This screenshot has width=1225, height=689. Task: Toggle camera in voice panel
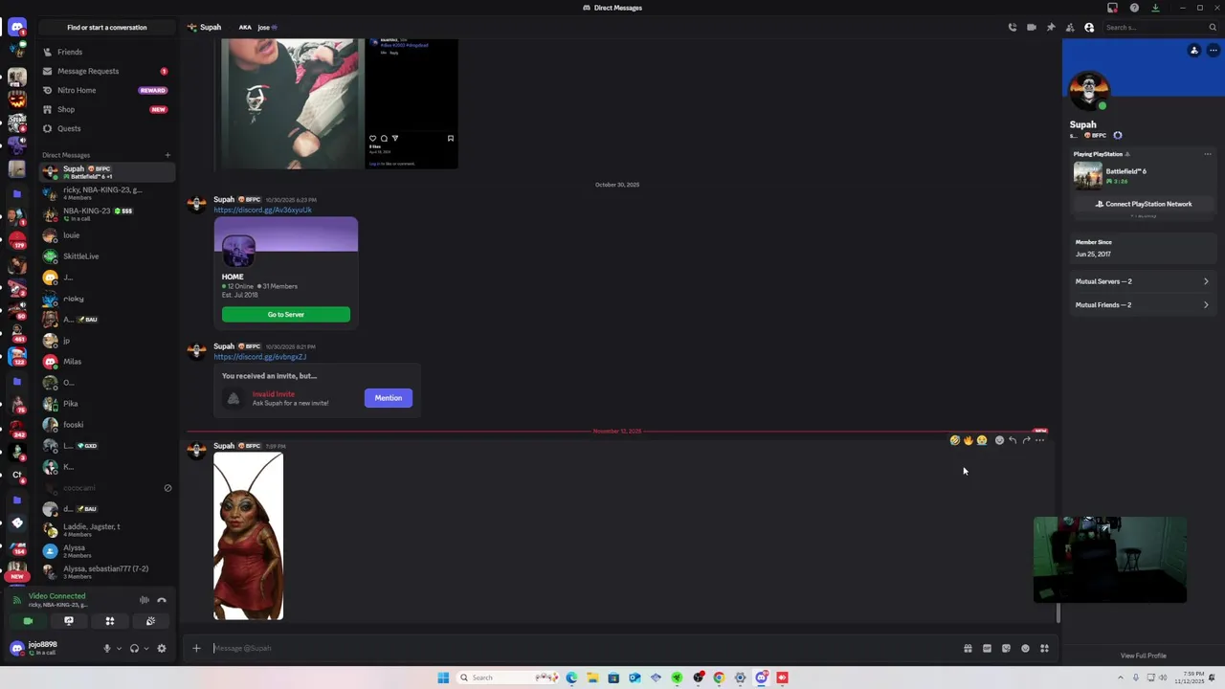tap(28, 621)
